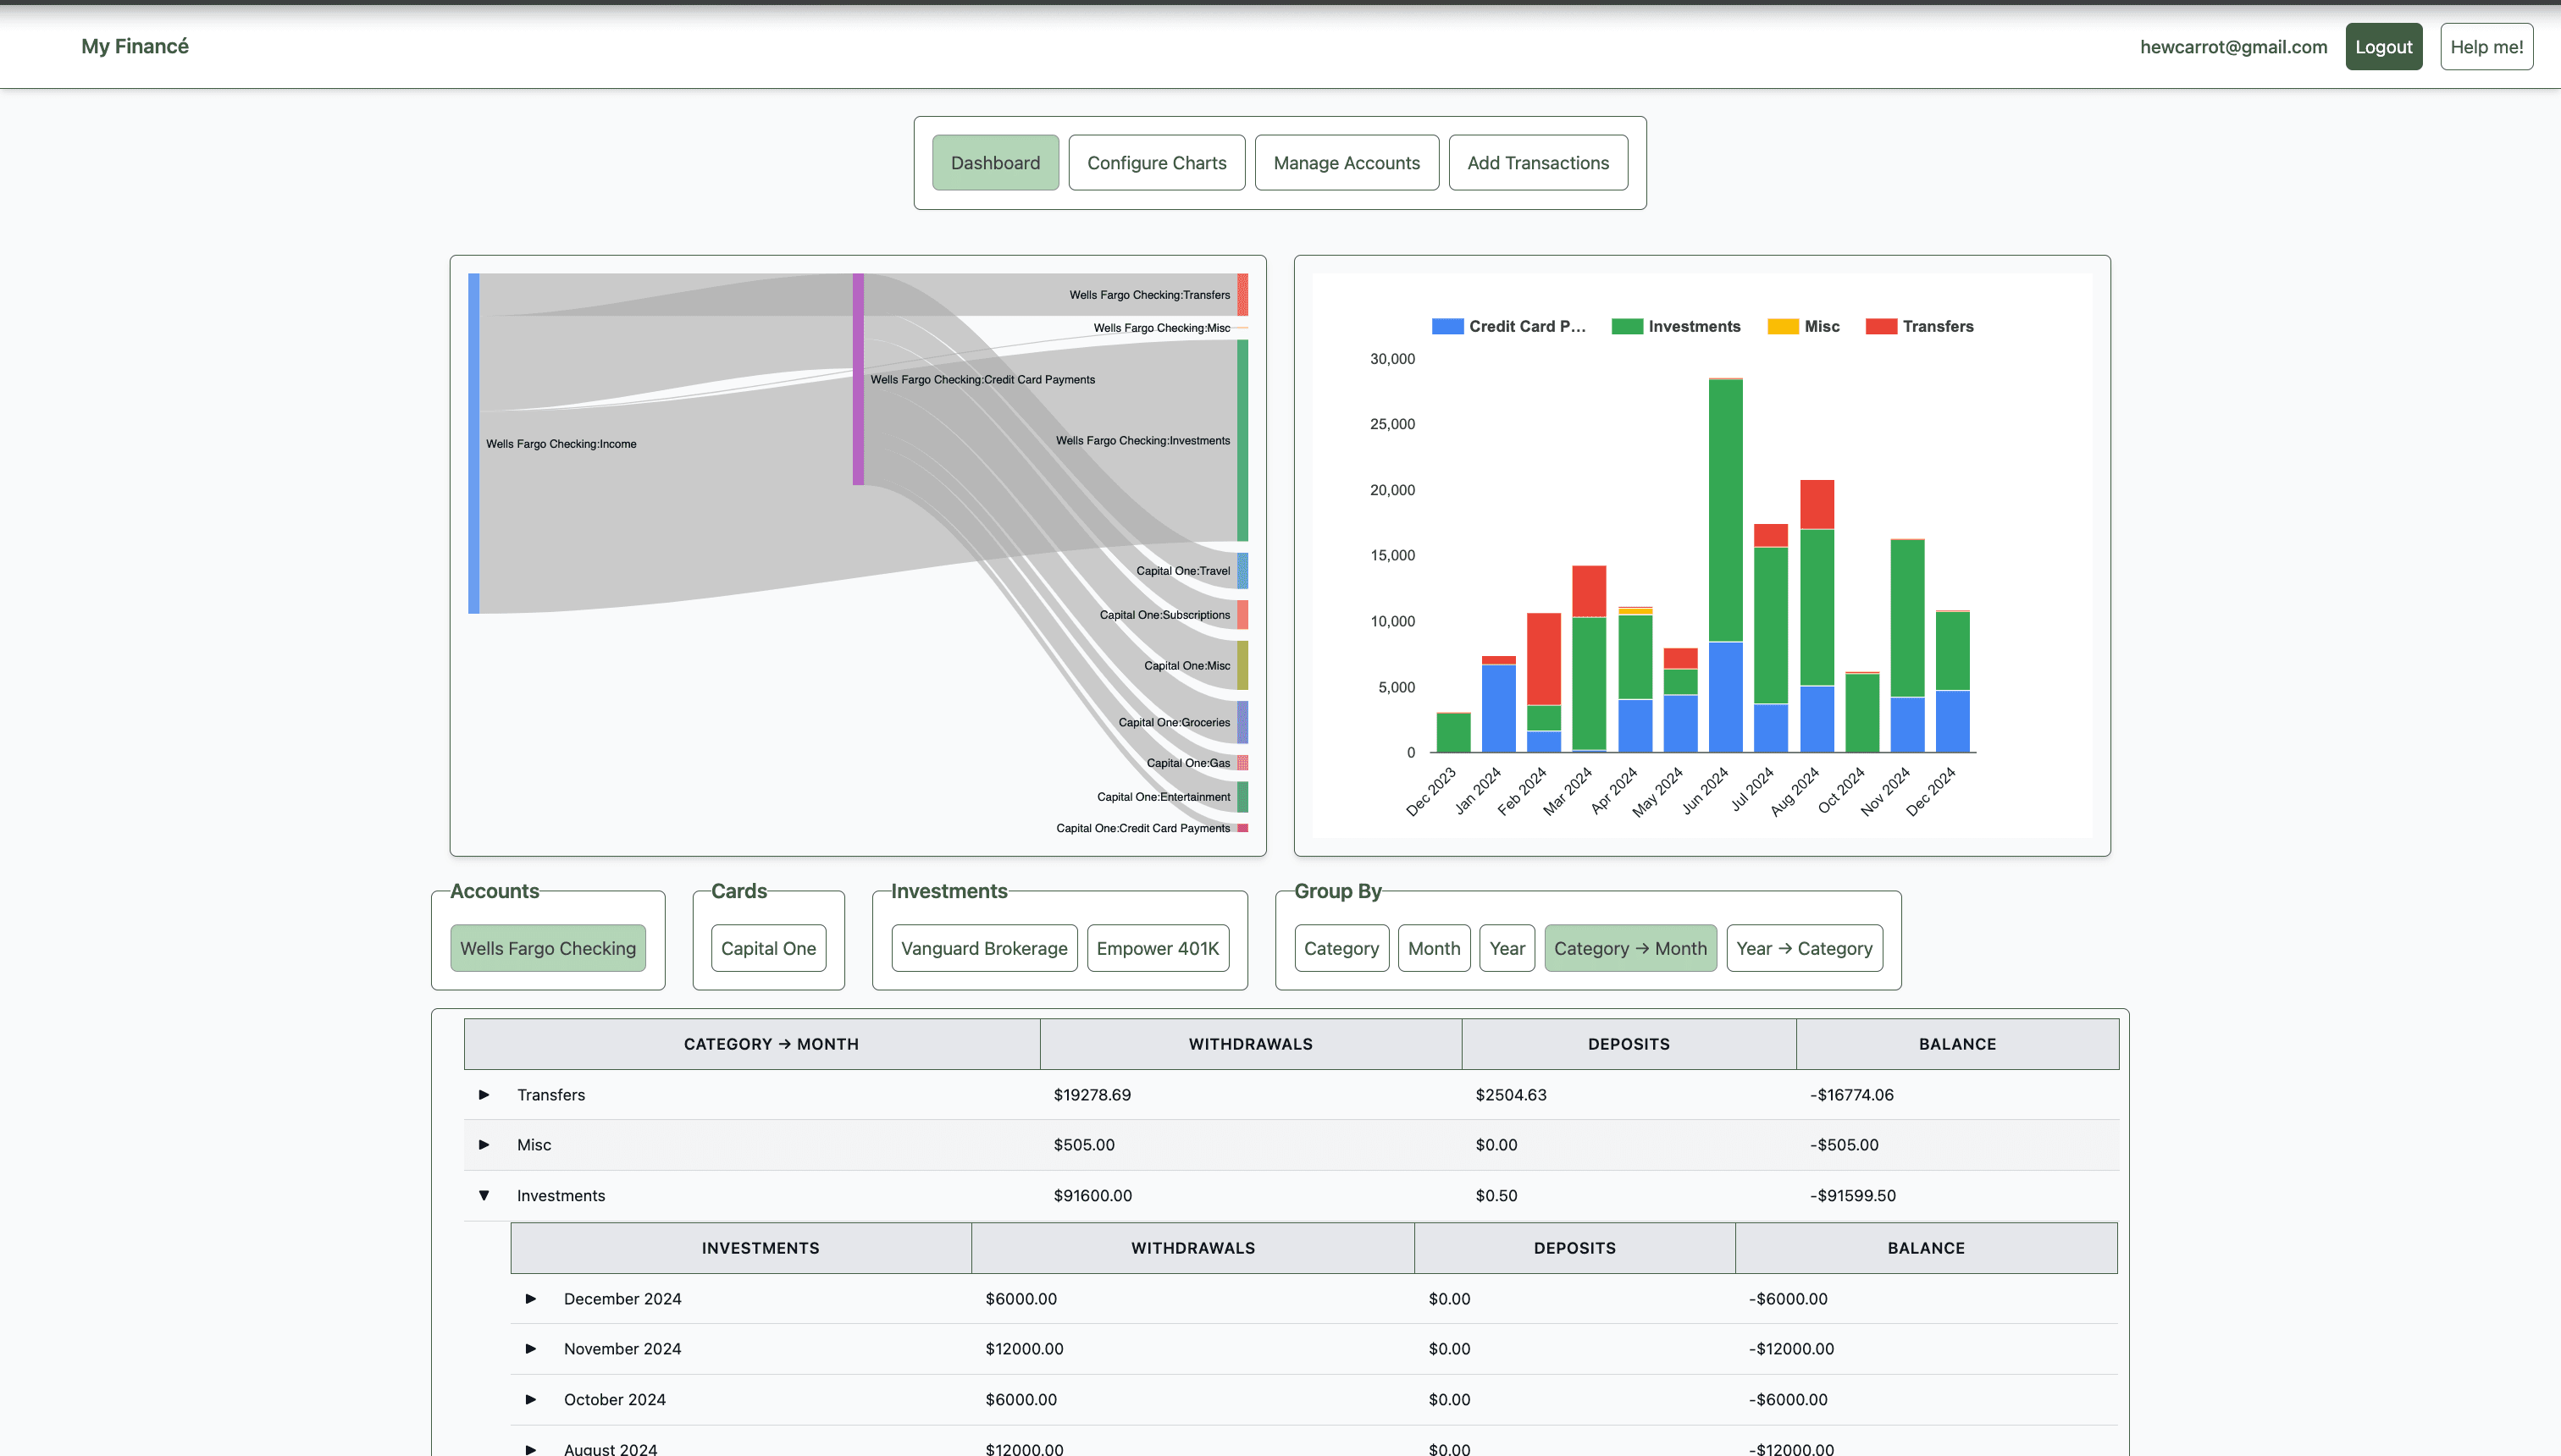Open the Dashboard tab
2561x1456 pixels.
(x=995, y=163)
